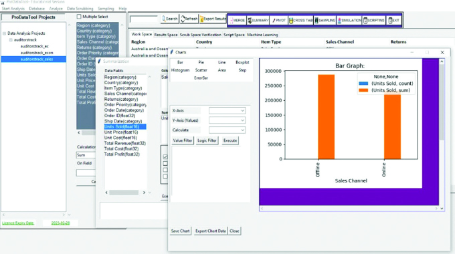The image size is (455, 254).
Task: Select the Bar chart type
Action: 180,62
